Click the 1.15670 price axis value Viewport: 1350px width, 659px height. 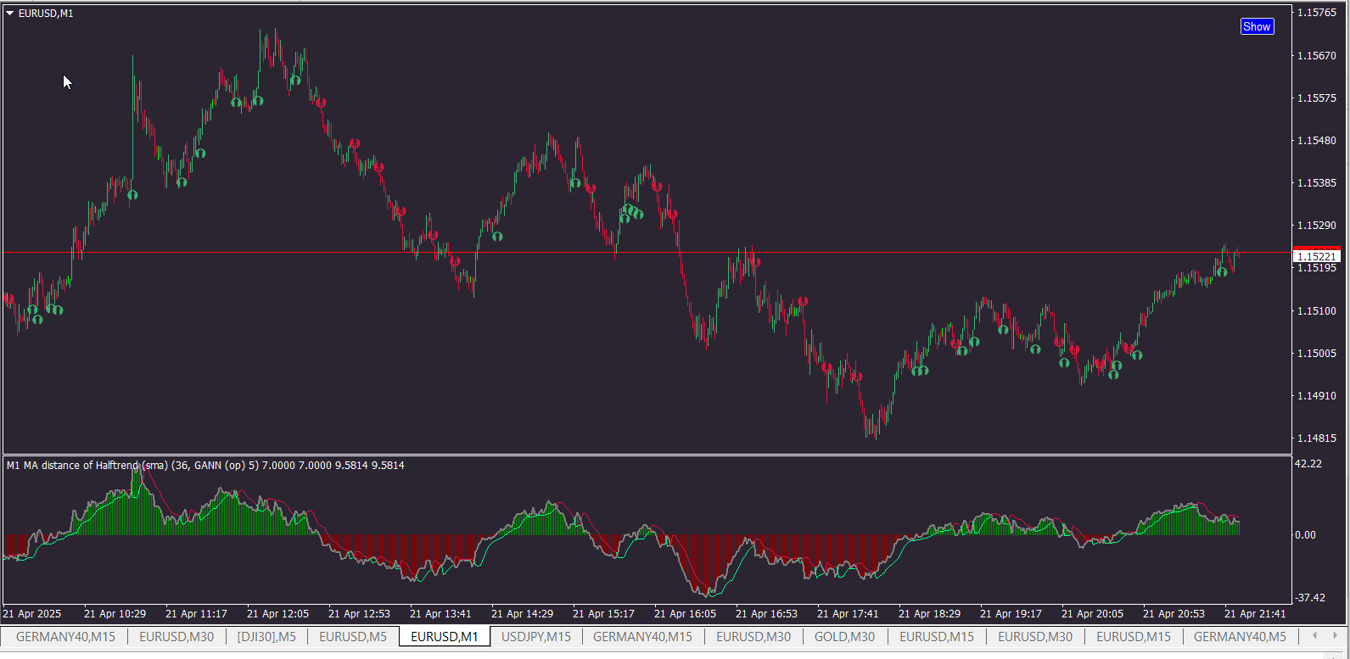click(1317, 55)
